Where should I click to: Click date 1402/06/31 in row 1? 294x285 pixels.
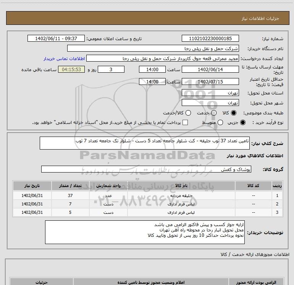(32, 195)
